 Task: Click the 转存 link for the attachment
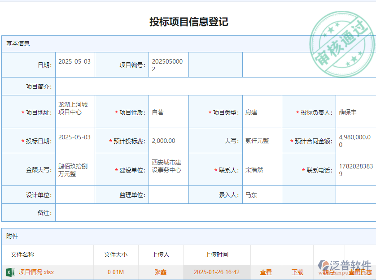(328, 272)
